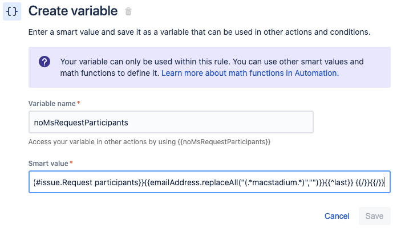Click the curly braces variable icon
The height and width of the screenshot is (228, 393).
tap(12, 11)
